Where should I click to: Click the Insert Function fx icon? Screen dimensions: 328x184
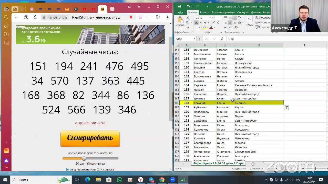(222, 39)
